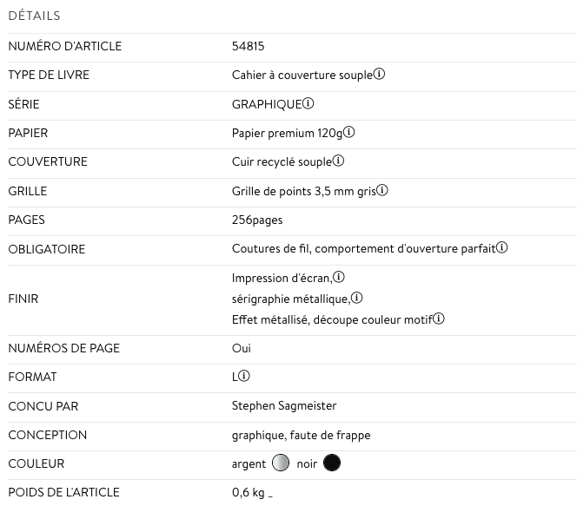This screenshot has width=577, height=519.
Task: Show info for Cuir recyclé souple
Action: 339,161
